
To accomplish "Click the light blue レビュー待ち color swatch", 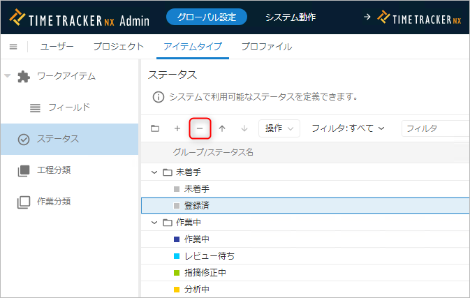I will point(177,256).
